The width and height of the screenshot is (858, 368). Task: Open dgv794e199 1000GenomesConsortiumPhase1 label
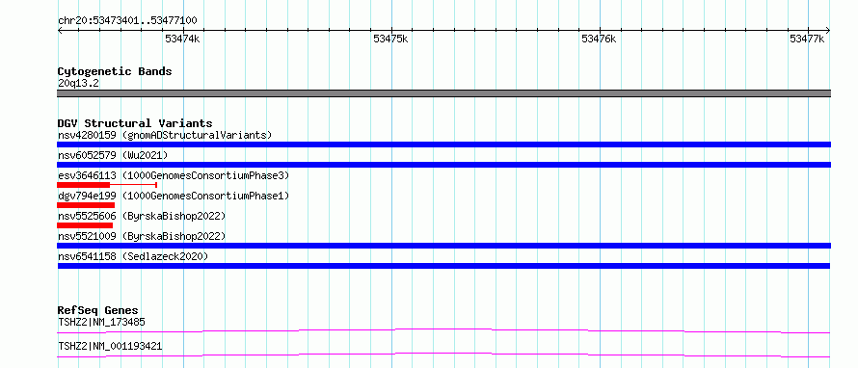(x=174, y=196)
